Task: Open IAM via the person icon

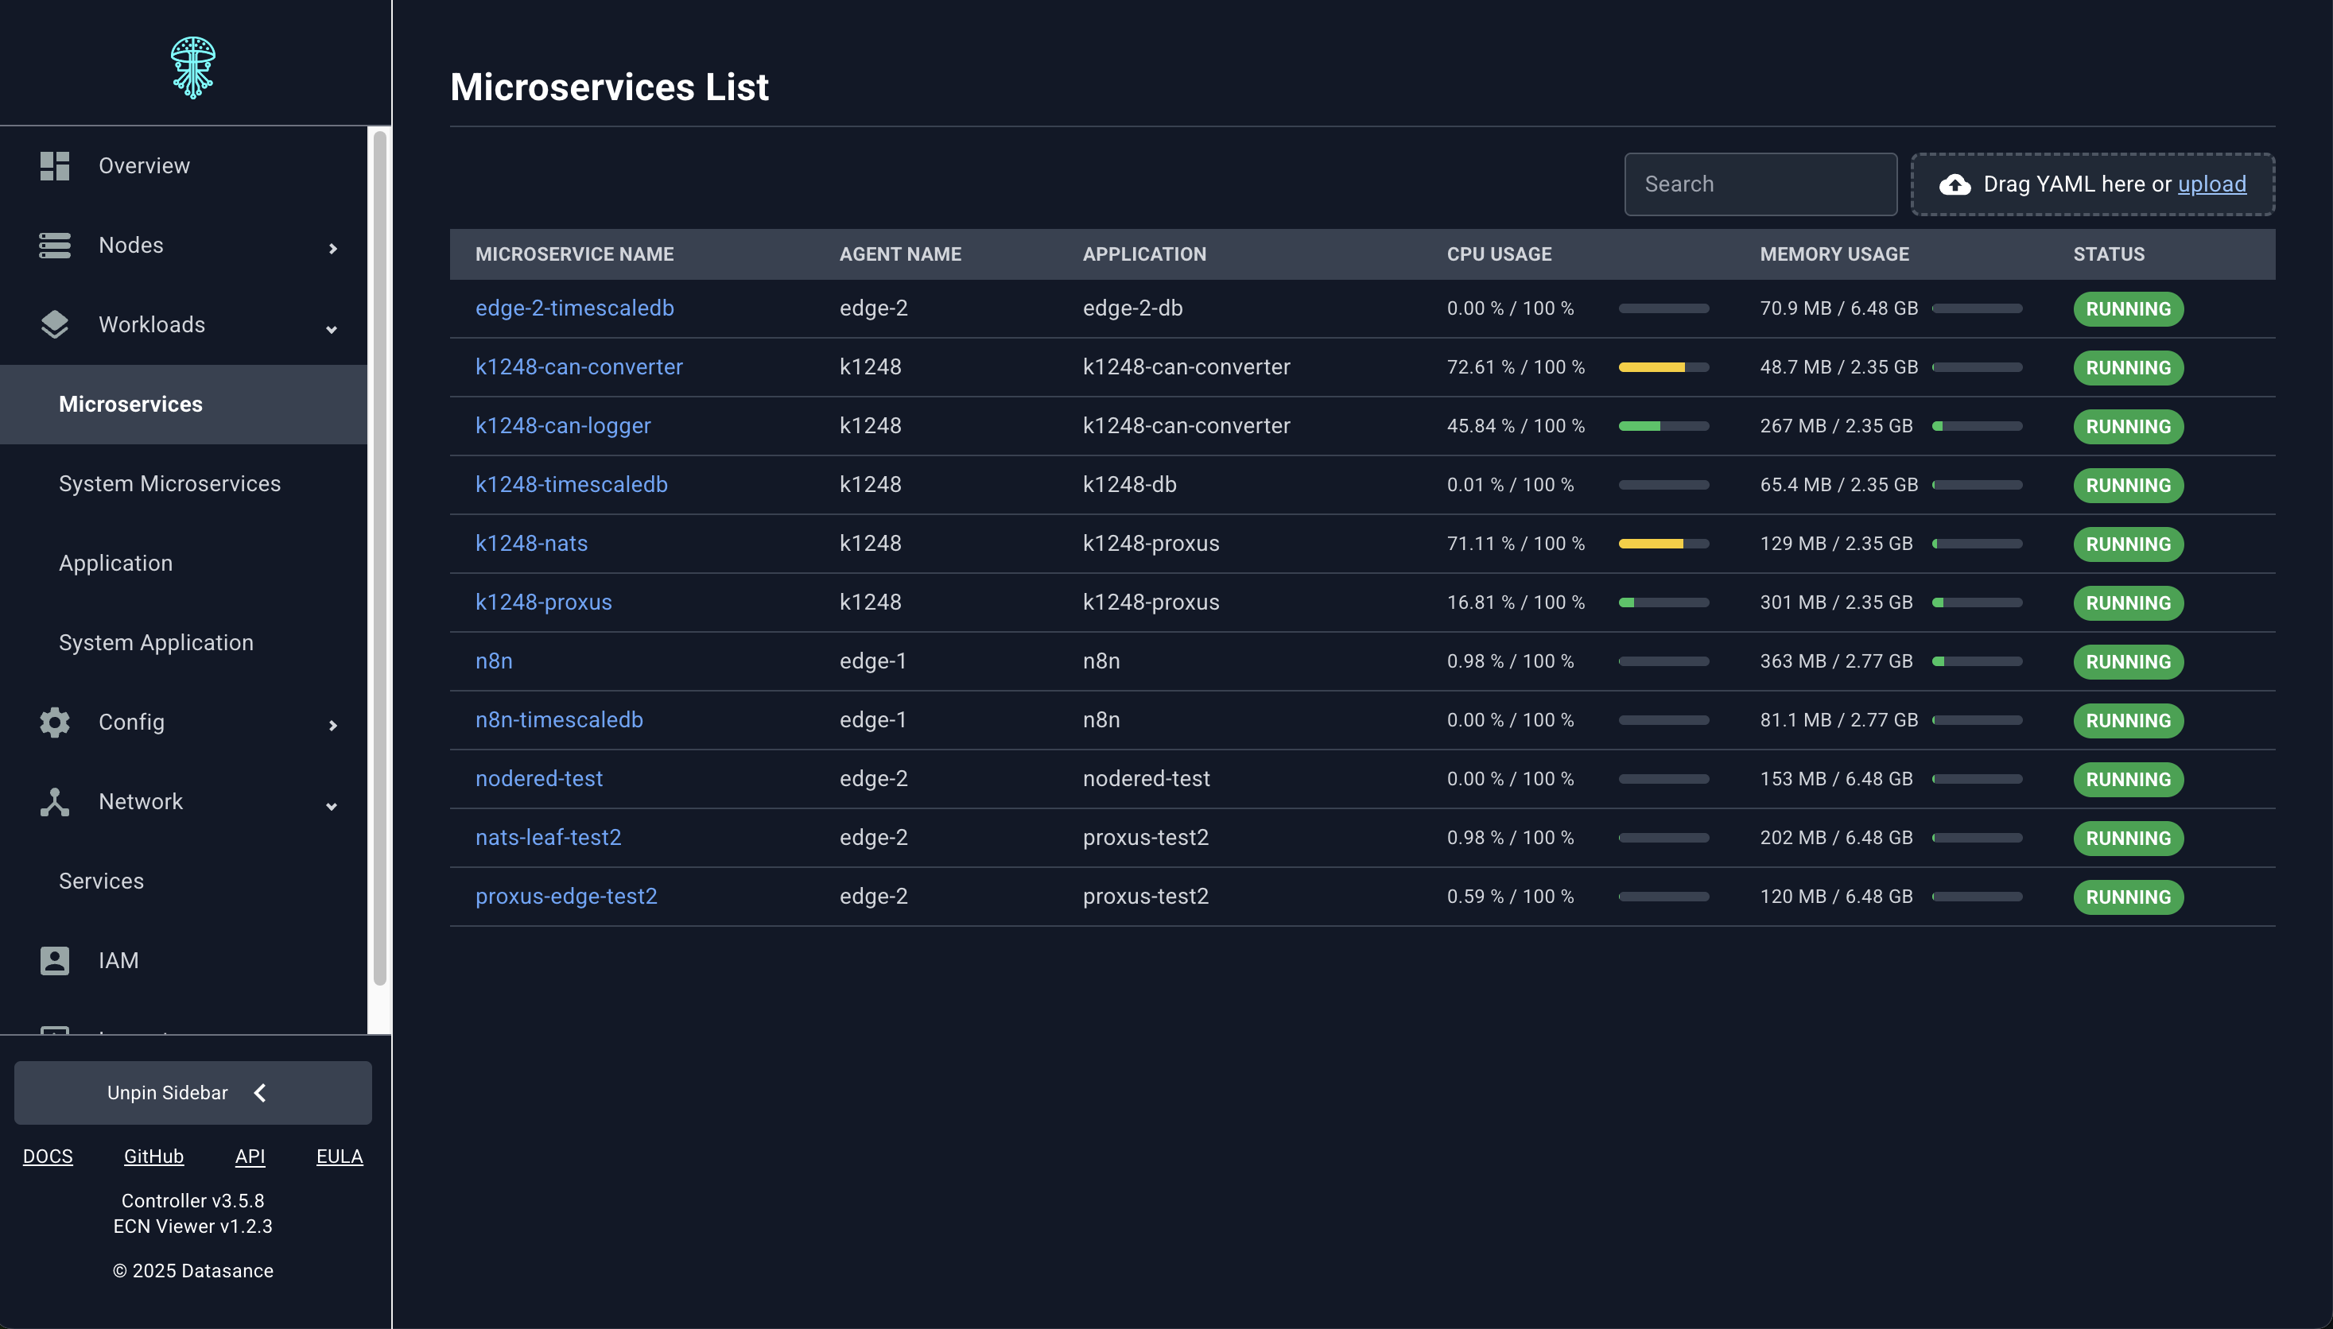Action: coord(54,959)
